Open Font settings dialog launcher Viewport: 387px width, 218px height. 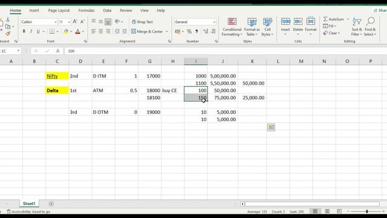pyautogui.click(x=85, y=41)
